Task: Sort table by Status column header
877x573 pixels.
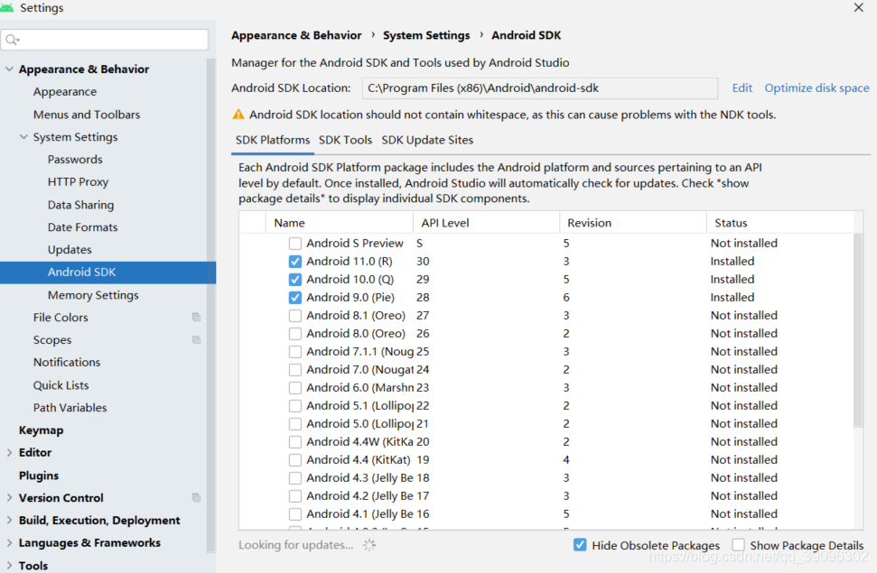Action: (x=780, y=223)
